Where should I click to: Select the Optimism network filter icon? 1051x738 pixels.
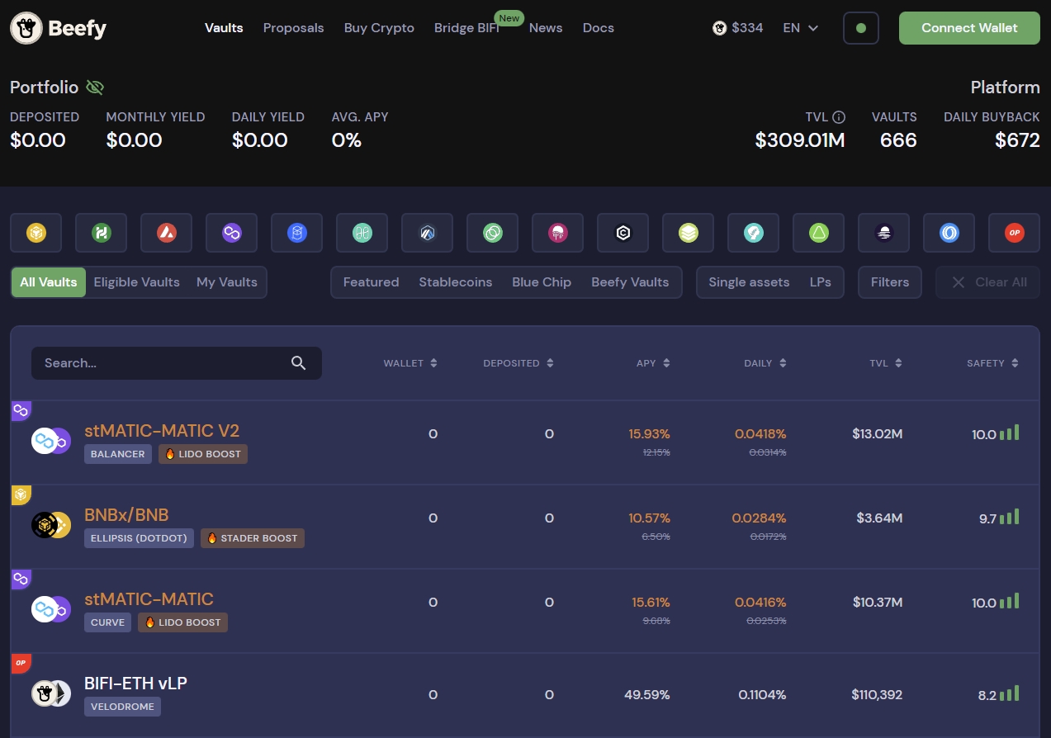click(x=1014, y=233)
